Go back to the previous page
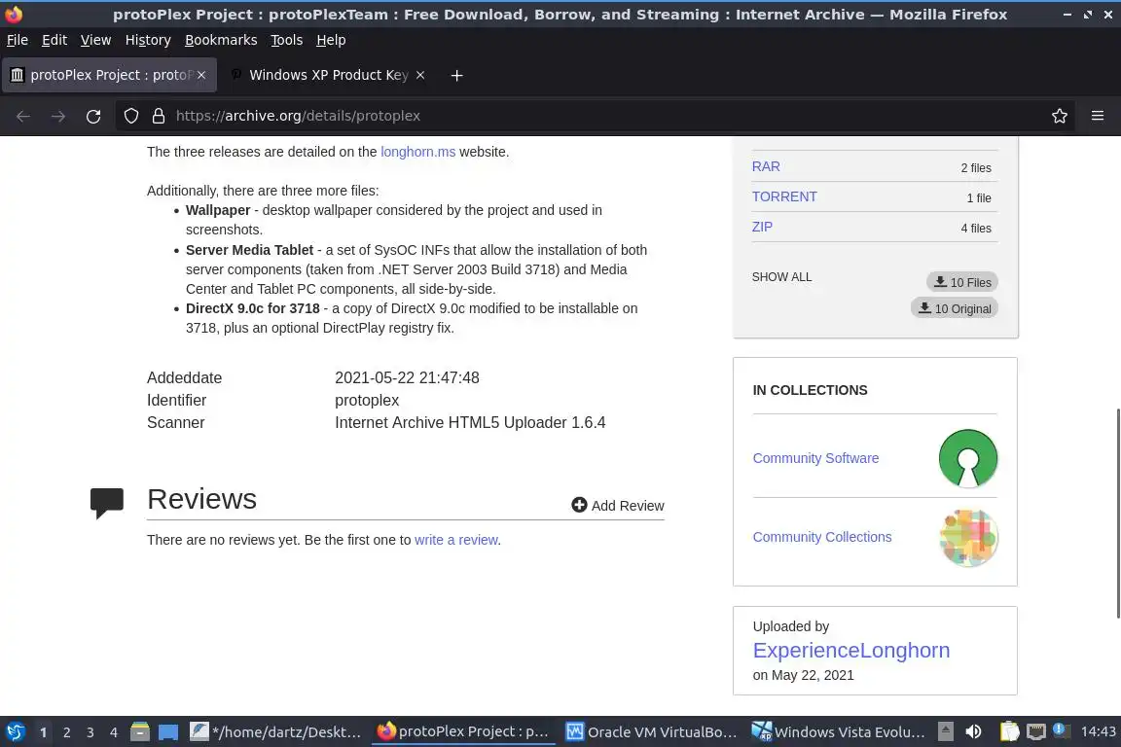This screenshot has height=747, width=1121. 23,116
